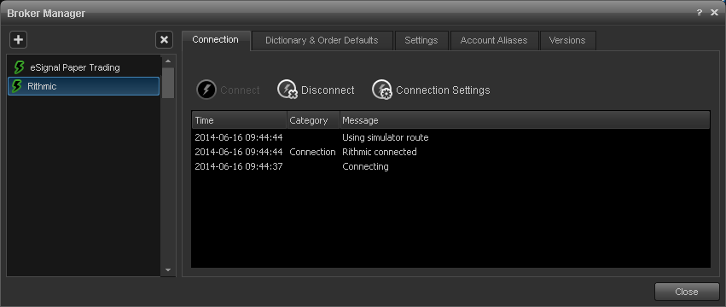
Task: Open Connection Settings gear icon
Action: click(382, 90)
